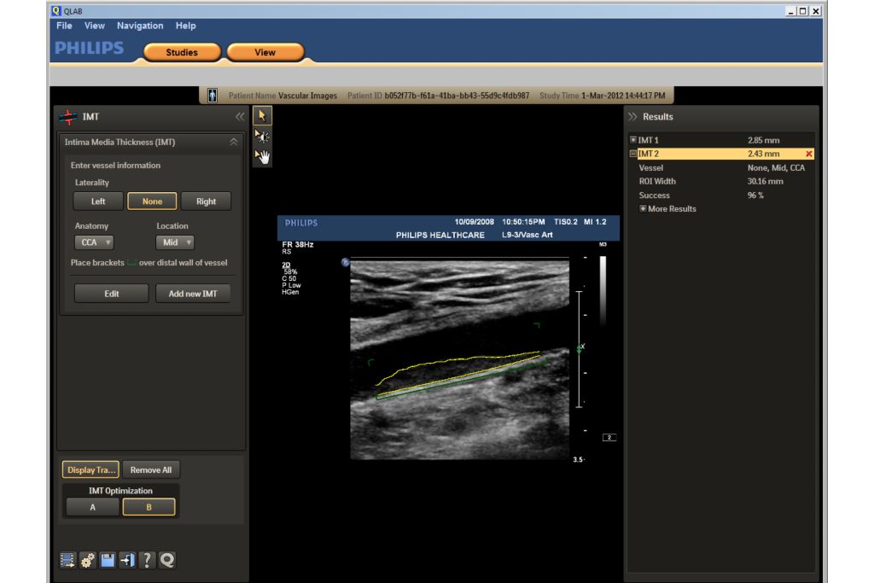Screen dimensions: 874x583
Task: Click the export movie filmstrip icon
Action: [x=68, y=560]
